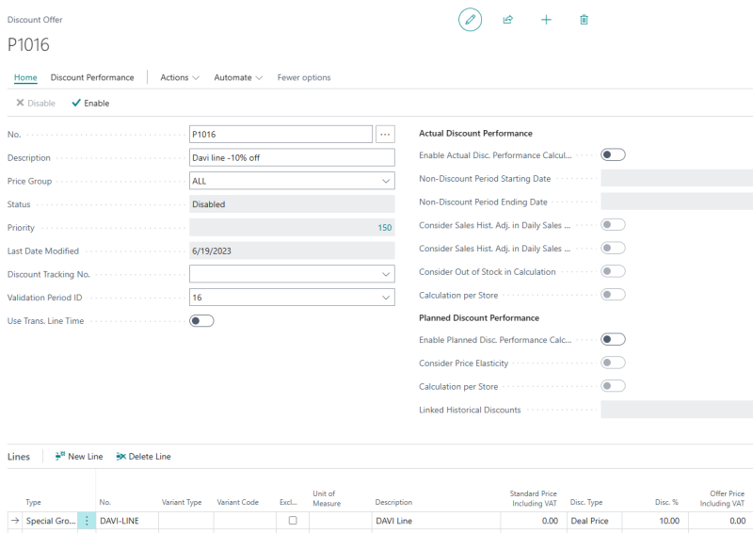Click Fewer options
Image resolution: width=753 pixels, height=533 pixels.
point(304,77)
